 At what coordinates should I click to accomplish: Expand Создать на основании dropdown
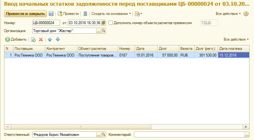point(111,14)
